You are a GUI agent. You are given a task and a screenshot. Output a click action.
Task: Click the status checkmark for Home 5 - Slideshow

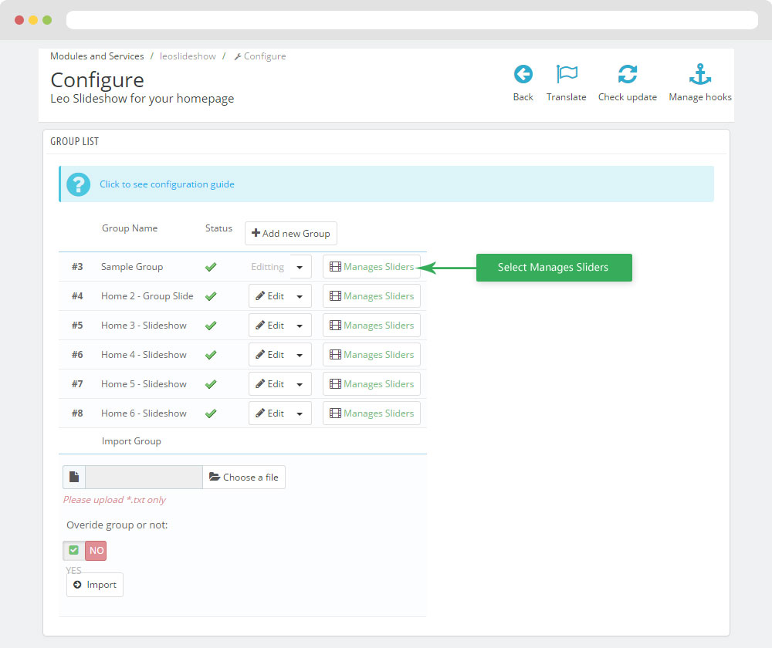[211, 383]
